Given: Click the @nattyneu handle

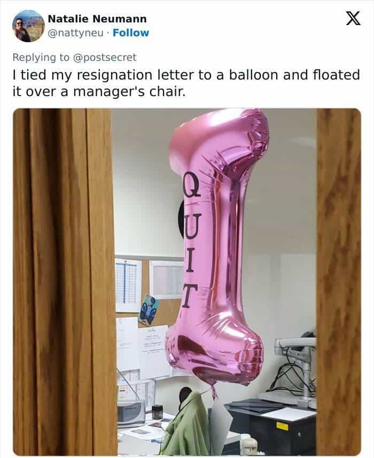Looking at the screenshot, I should click(75, 33).
